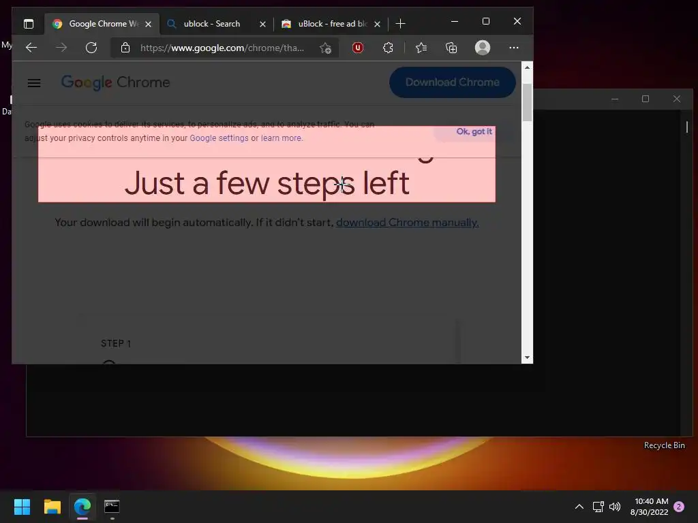Open the browser profile avatar
Image resolution: width=698 pixels, height=523 pixels.
[483, 48]
